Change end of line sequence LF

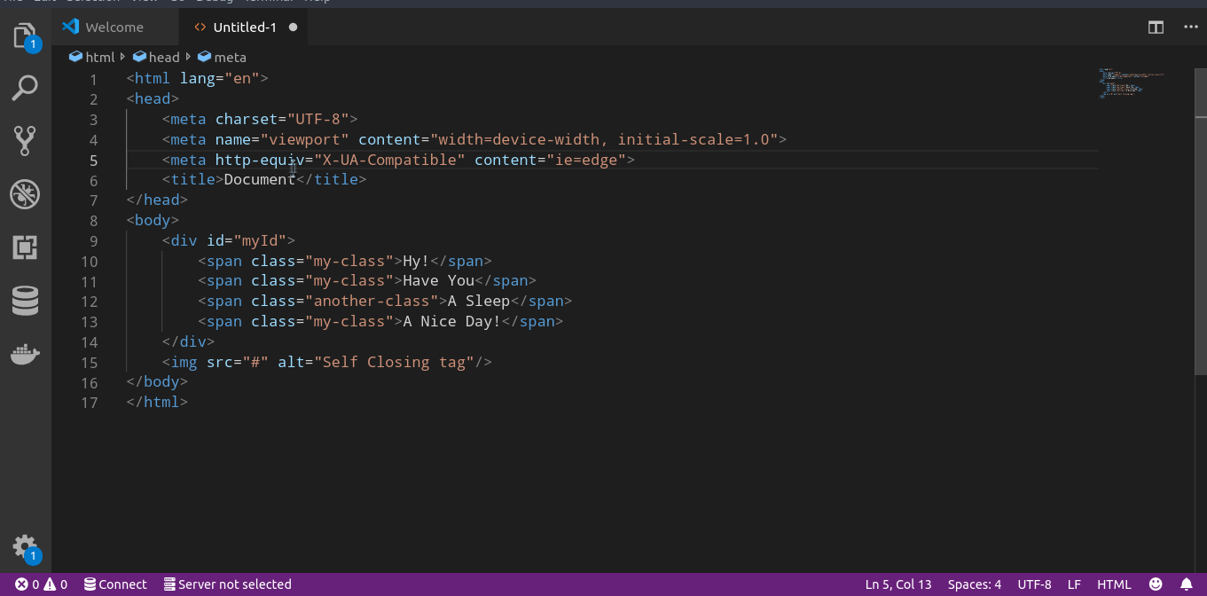click(x=1074, y=584)
